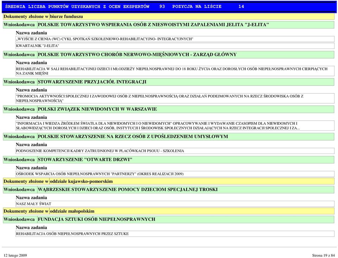This screenshot has height=258, width=338.
Task: Click "Dokumenty złożone w" label before biurze funduszu
Action: [x=26, y=17]
